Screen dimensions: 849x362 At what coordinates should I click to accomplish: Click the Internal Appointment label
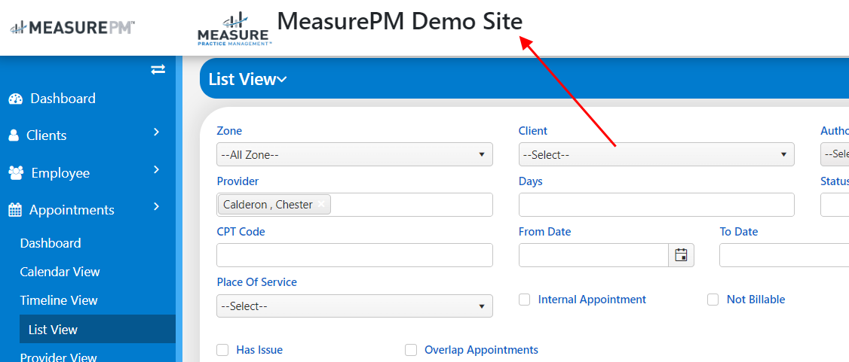(x=592, y=300)
